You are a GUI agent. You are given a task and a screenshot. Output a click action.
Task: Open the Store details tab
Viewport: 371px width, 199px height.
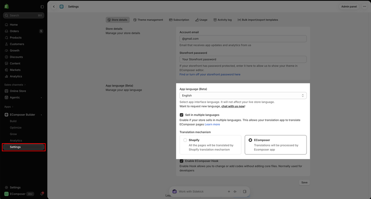point(118,20)
